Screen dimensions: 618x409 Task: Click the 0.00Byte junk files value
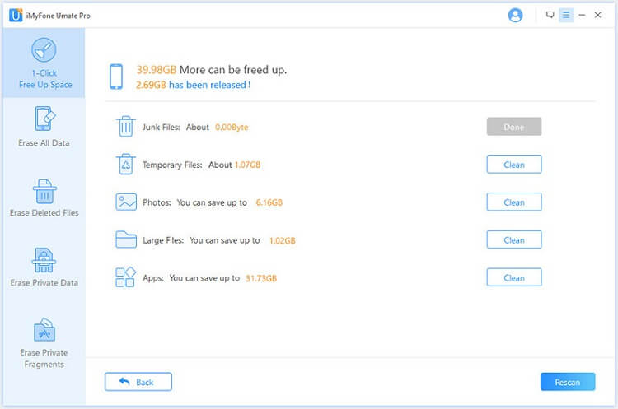point(232,128)
